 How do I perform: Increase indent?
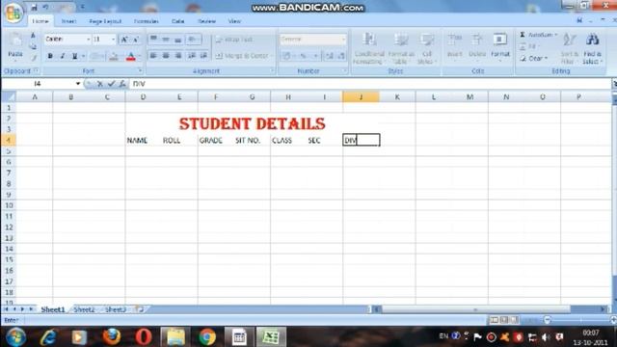[x=203, y=56]
